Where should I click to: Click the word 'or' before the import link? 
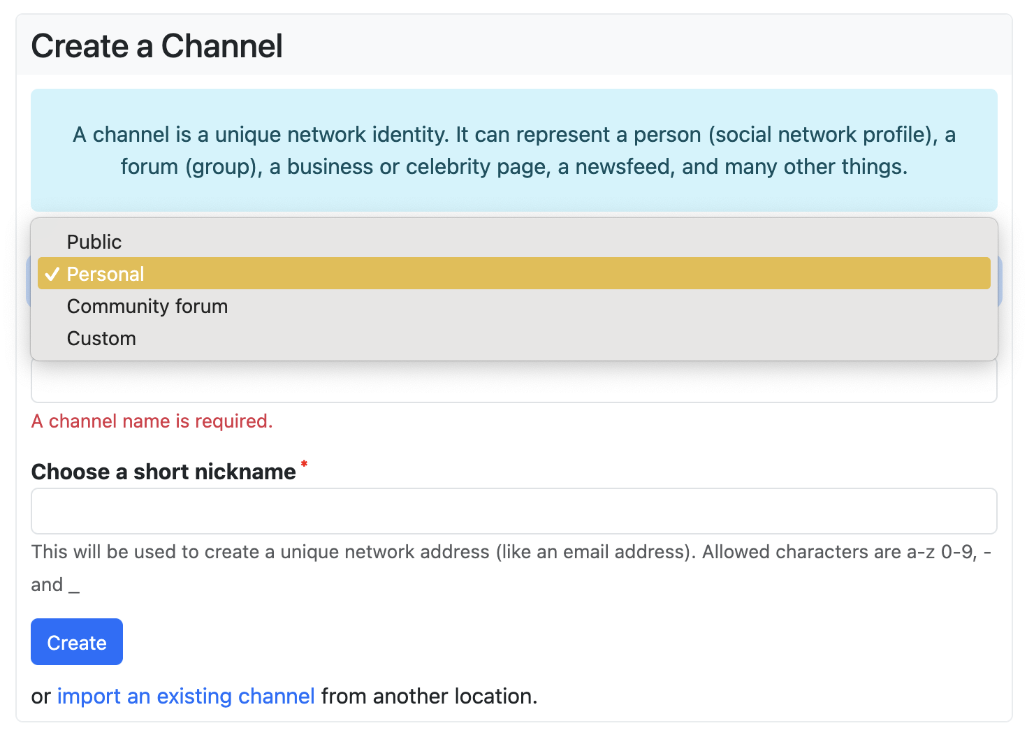[x=41, y=697]
